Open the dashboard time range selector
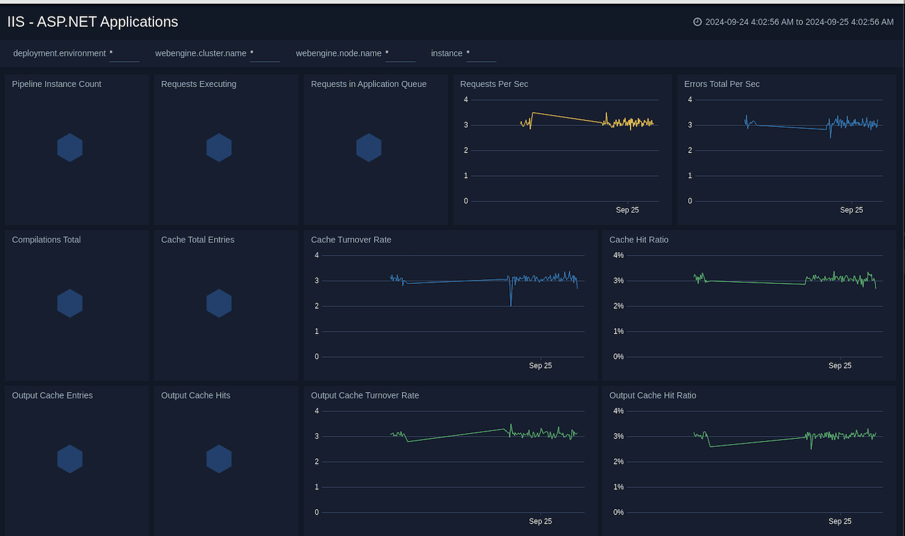 coord(794,22)
